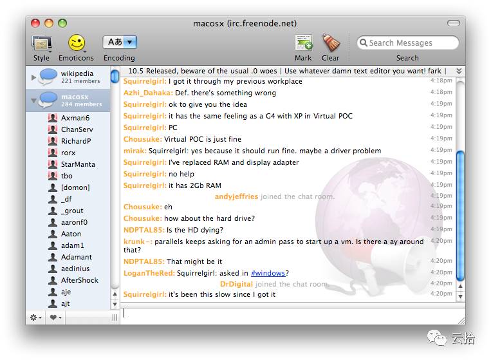Screen dimensions: 491x360
Task: Open the #windows channel link
Action: coord(268,273)
